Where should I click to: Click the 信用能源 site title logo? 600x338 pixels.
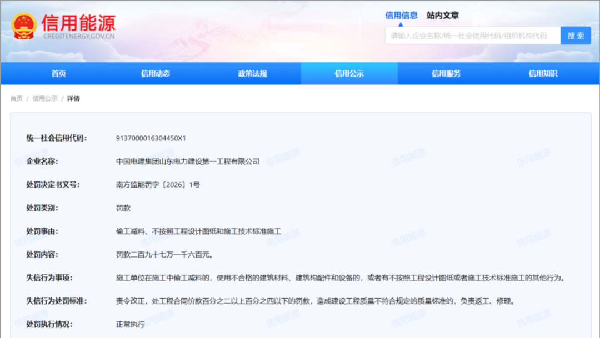click(x=78, y=23)
